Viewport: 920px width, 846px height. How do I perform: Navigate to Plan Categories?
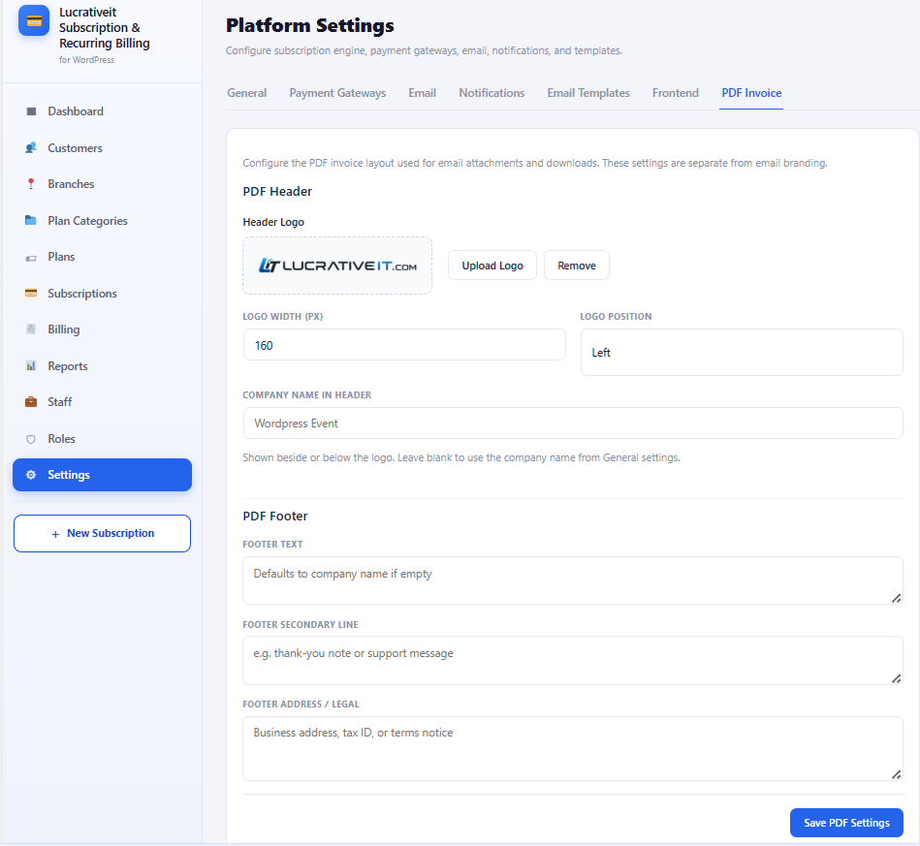(102, 221)
